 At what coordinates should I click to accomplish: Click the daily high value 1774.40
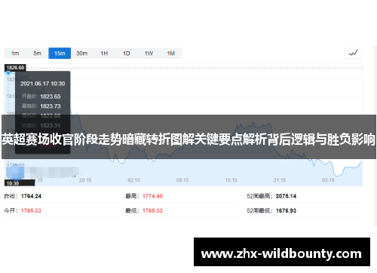click(152, 196)
